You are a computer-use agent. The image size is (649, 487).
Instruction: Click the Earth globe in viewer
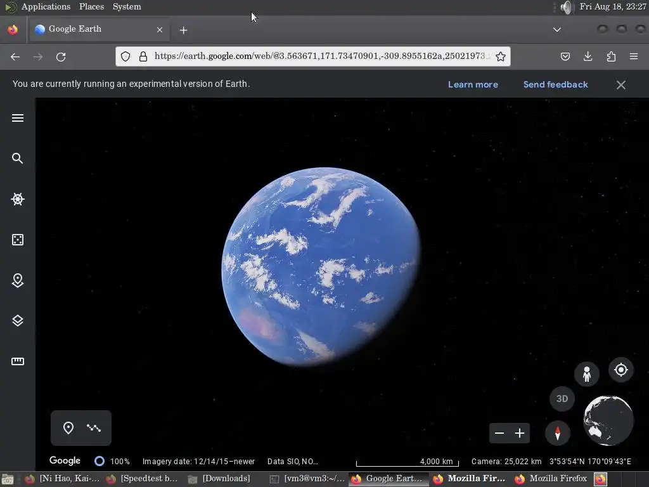(321, 266)
